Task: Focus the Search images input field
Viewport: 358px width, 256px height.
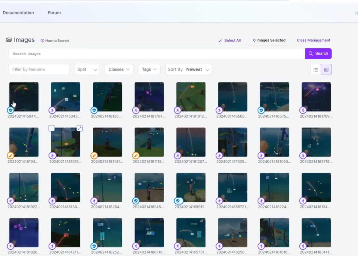Action: (x=157, y=53)
